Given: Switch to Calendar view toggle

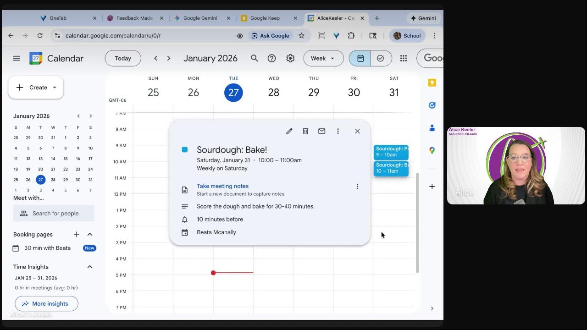Looking at the screenshot, I should [x=360, y=58].
